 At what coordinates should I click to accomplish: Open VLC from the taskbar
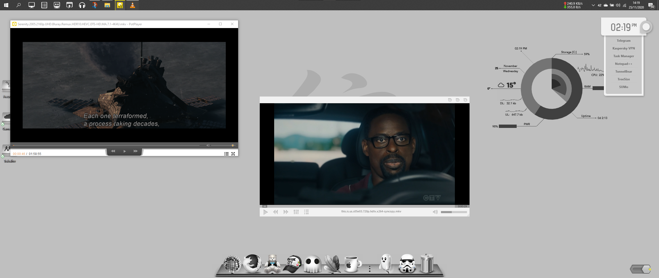pos(132,5)
